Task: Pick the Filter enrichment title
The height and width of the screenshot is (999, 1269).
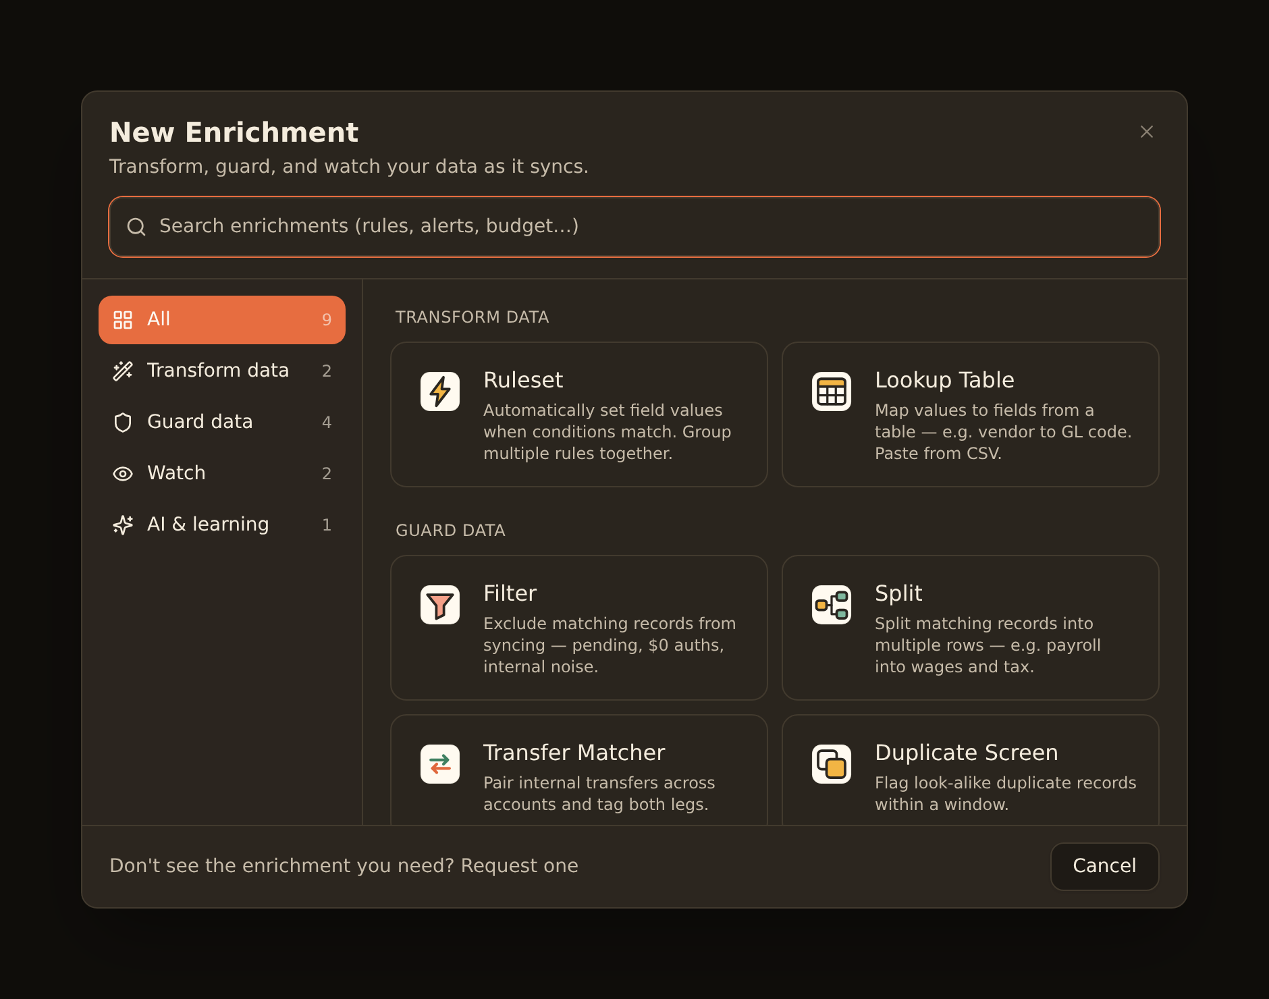Action: point(510,593)
